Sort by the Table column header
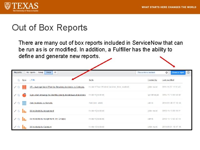The image size is (200, 150). tap(91, 80)
